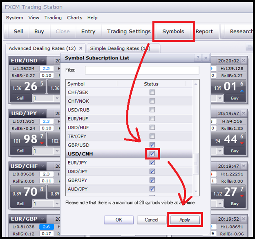The width and height of the screenshot is (255, 239).
Task: Tick the USD/HUF status checkbox
Action: pyautogui.click(x=152, y=127)
